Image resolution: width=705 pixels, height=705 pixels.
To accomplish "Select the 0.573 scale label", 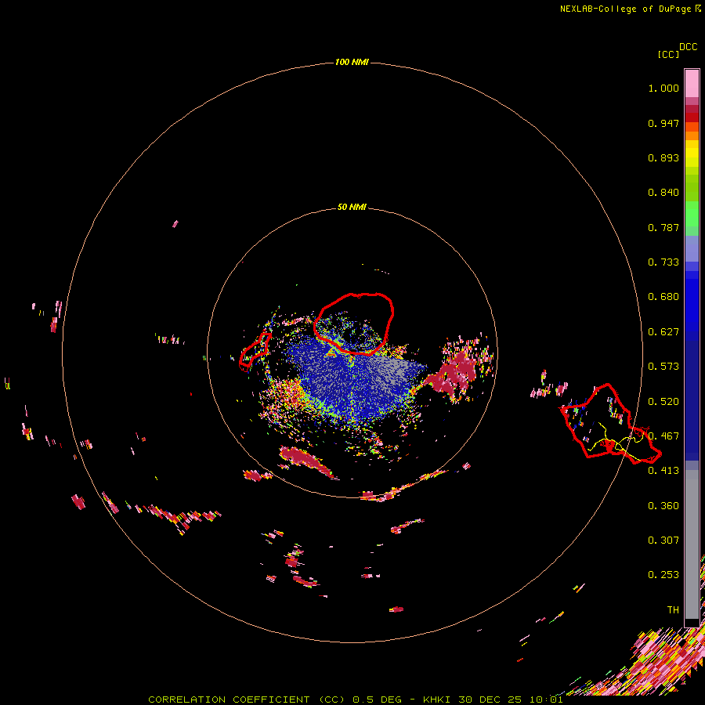I will [663, 367].
